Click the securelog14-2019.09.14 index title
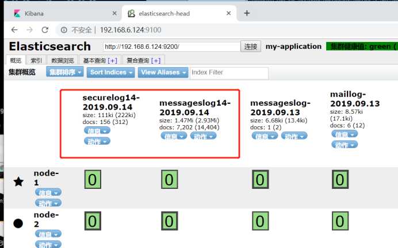398x248 pixels. (x=111, y=102)
